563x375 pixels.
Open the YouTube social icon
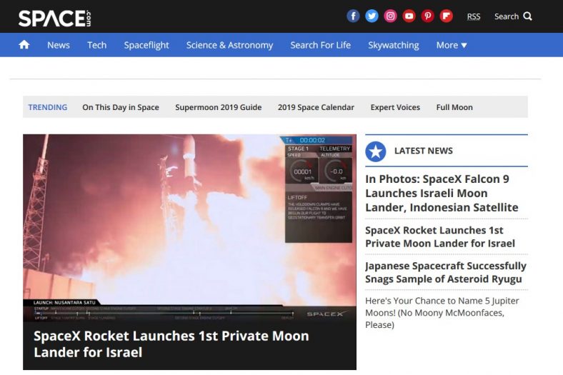coord(409,16)
